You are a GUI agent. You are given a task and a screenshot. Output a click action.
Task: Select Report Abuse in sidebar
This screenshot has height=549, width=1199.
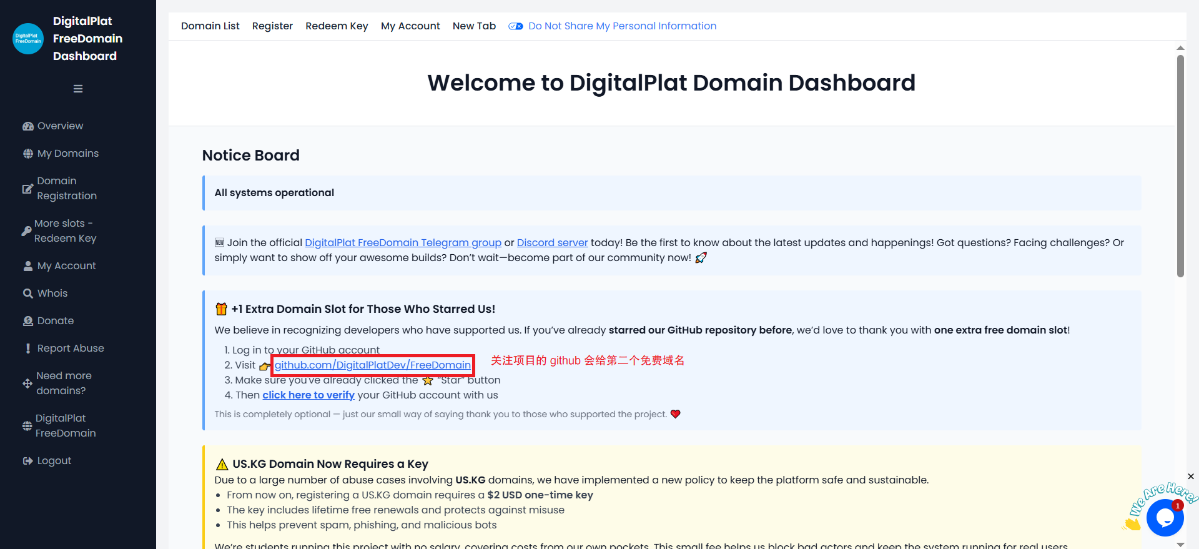click(70, 349)
